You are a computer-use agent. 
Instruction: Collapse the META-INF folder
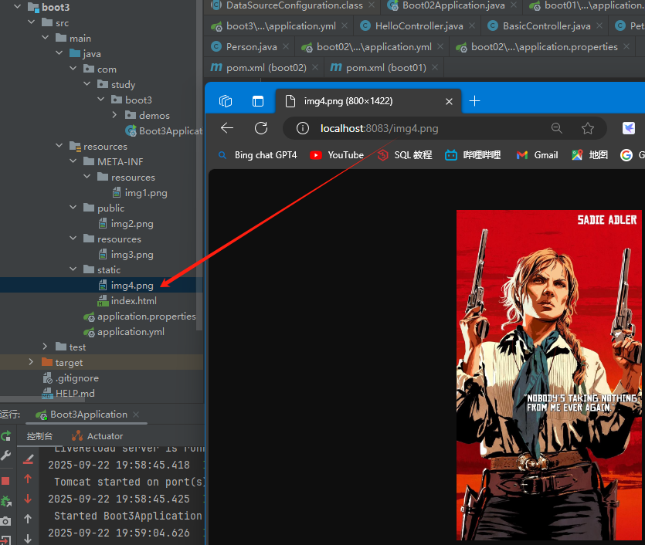(73, 161)
